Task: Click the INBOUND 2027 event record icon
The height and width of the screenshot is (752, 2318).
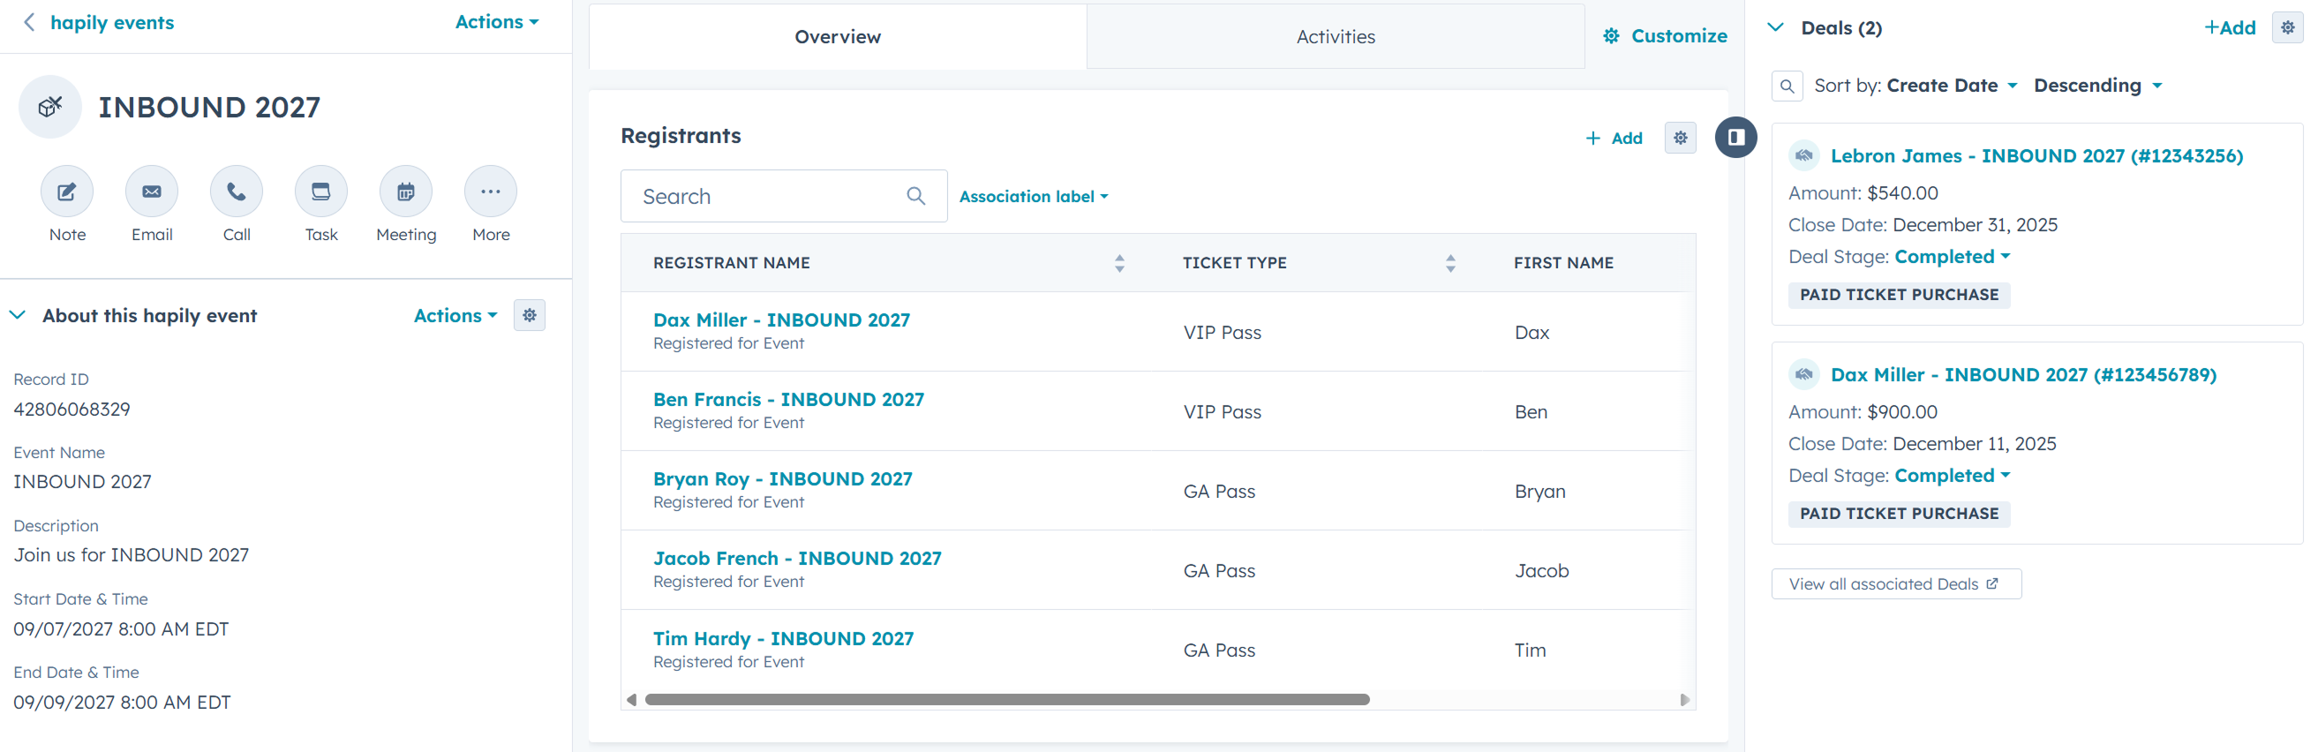Action: click(x=50, y=107)
